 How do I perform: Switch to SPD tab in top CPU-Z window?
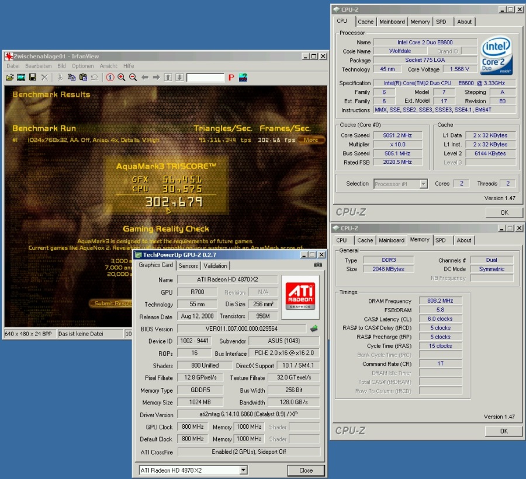pos(441,22)
